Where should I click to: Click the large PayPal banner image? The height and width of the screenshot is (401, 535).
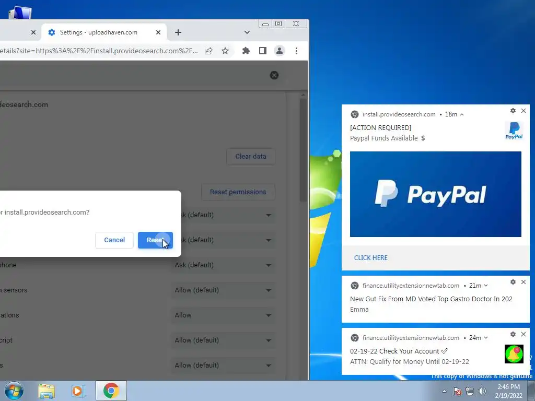[x=436, y=194]
